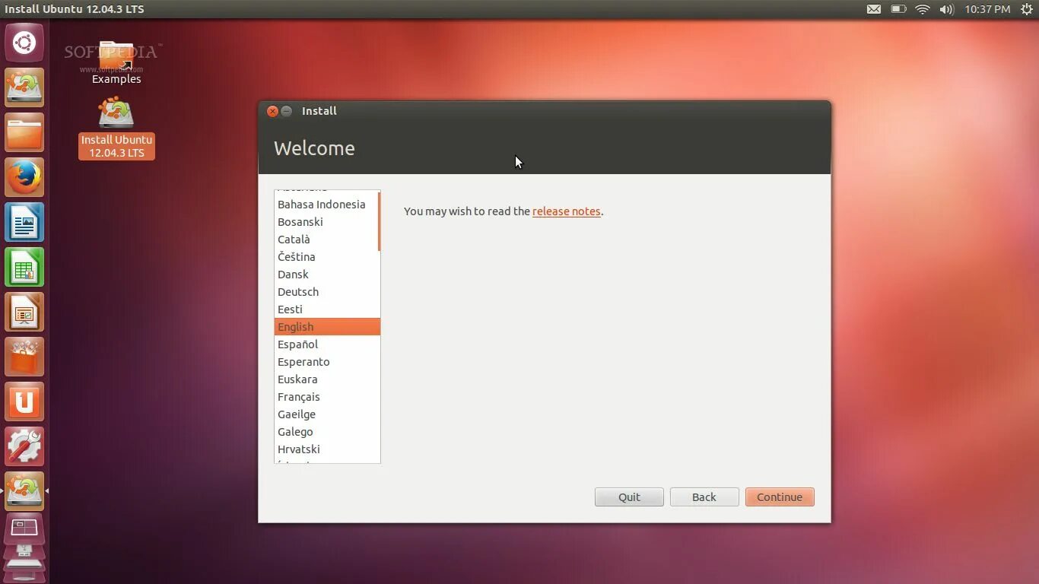Screen dimensions: 1039x584
Task: Select Gaeilge language
Action: point(326,414)
